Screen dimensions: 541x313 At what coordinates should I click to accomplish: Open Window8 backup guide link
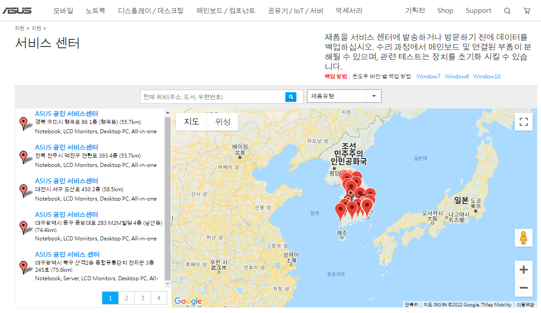click(x=457, y=77)
